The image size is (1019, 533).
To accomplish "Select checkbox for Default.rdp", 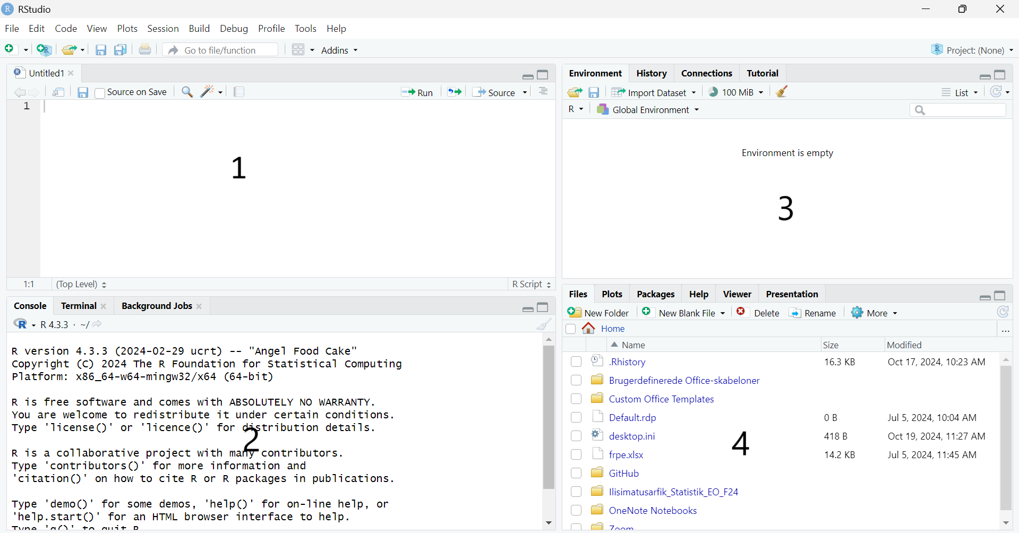I will tap(576, 417).
